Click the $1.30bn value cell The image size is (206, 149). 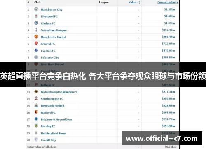[169, 9]
